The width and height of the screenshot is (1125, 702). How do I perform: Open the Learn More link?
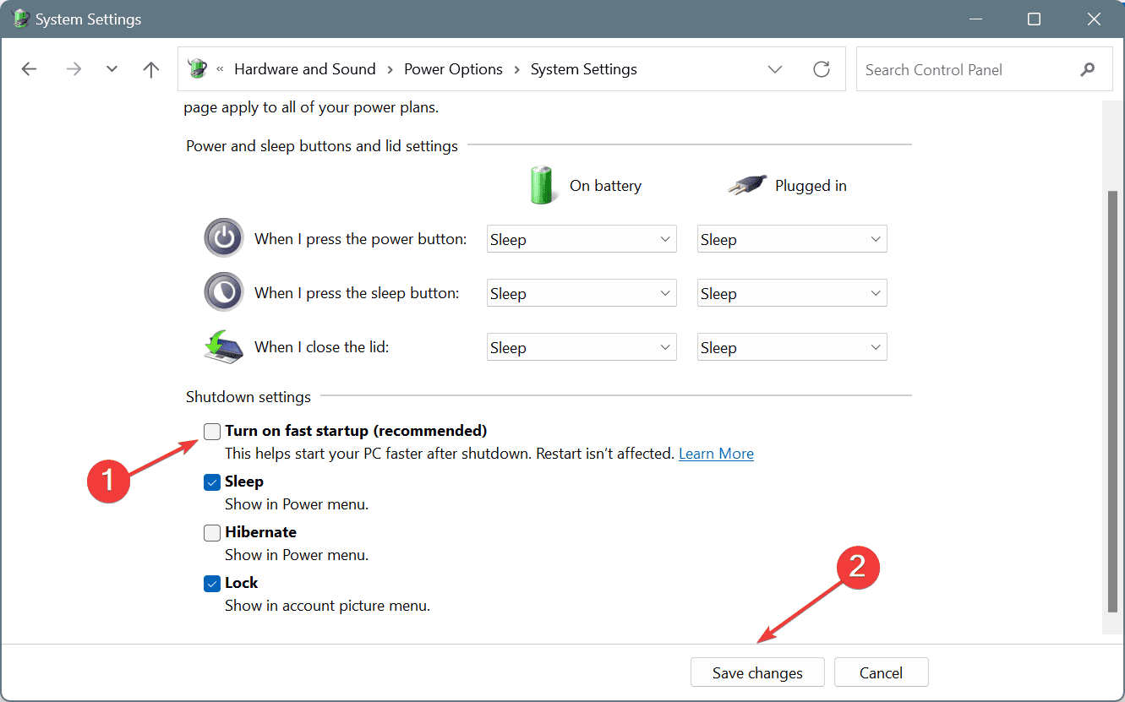point(715,453)
